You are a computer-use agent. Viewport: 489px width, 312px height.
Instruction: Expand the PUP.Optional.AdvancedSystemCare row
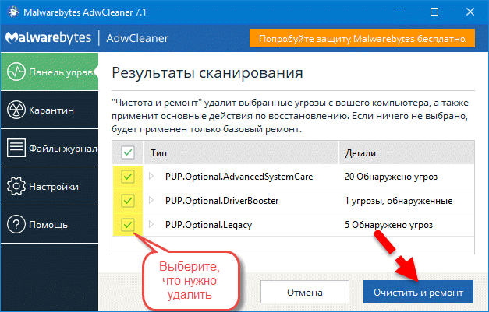pos(151,177)
